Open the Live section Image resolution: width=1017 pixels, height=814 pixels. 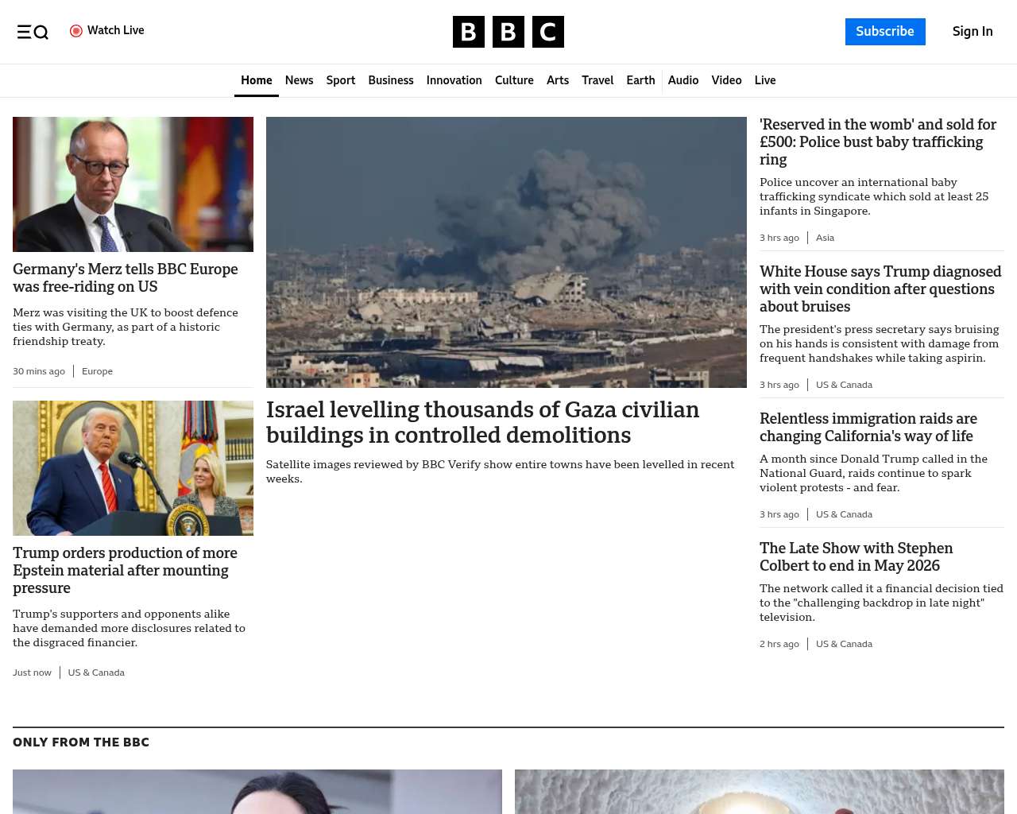tap(765, 80)
